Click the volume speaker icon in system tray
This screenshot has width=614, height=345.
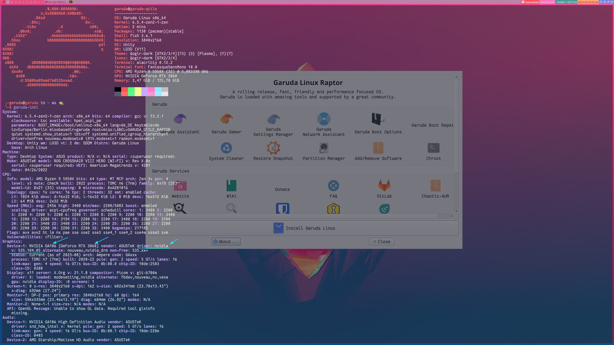point(611,2)
